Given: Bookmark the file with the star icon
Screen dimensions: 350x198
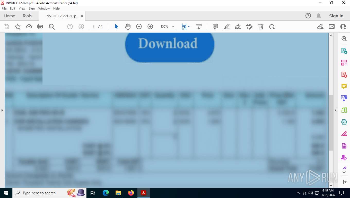Looking at the screenshot, I should point(18,27).
